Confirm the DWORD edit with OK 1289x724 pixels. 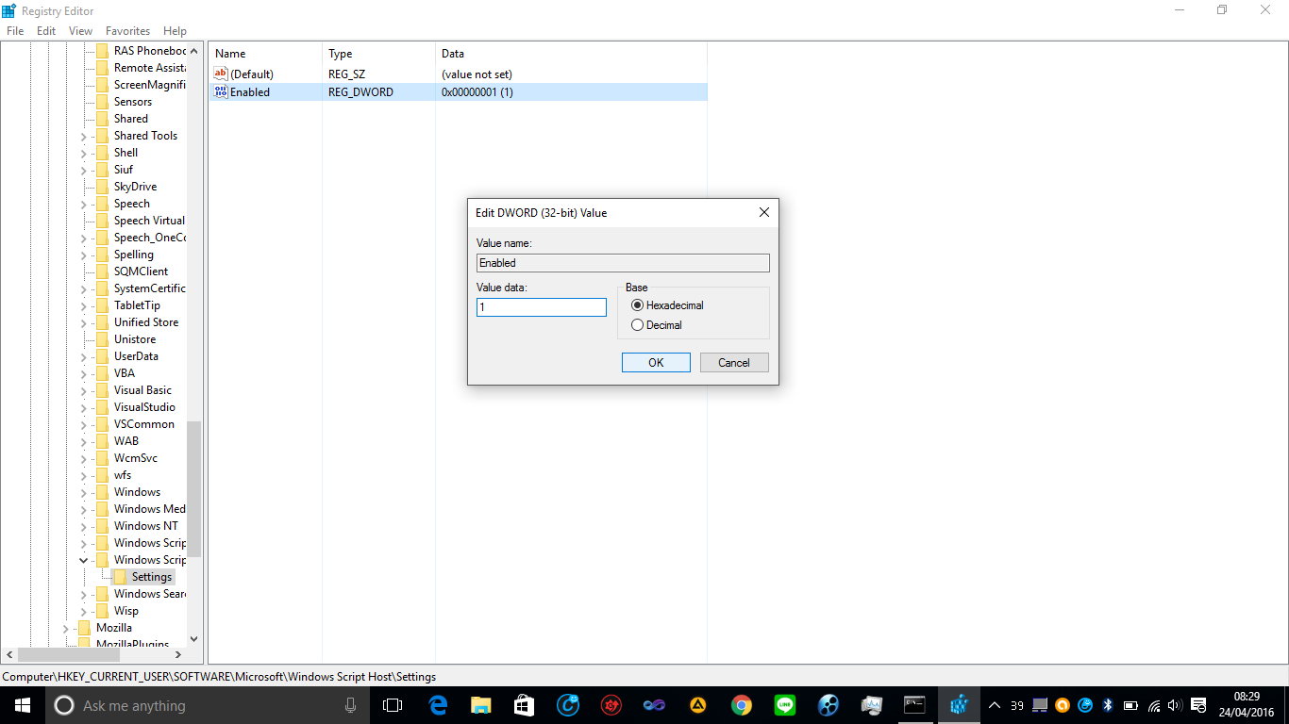click(x=656, y=363)
